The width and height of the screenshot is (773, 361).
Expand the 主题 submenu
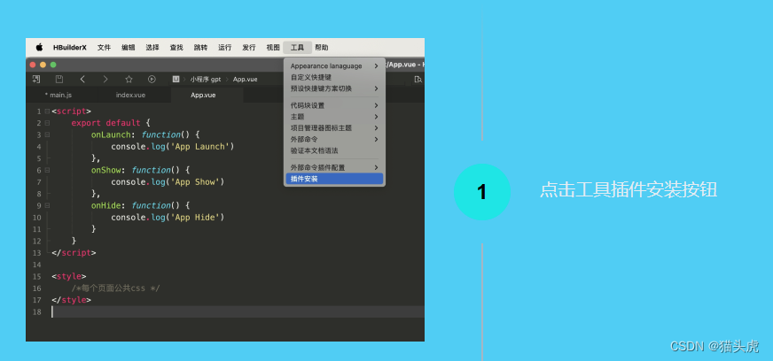[x=334, y=117]
